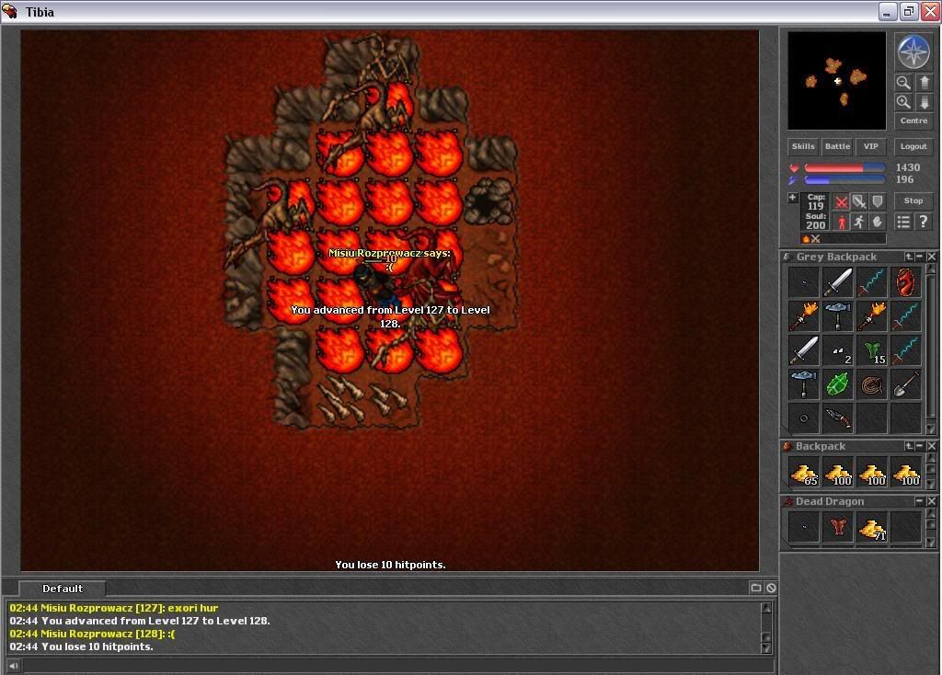
Task: Open help with the question mark icon
Action: point(923,222)
